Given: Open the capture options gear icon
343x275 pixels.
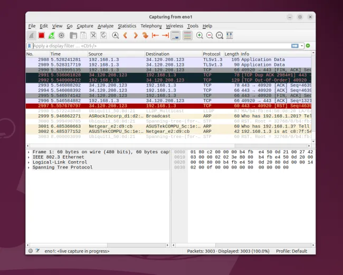Looking at the screenshot, I should [61, 35].
